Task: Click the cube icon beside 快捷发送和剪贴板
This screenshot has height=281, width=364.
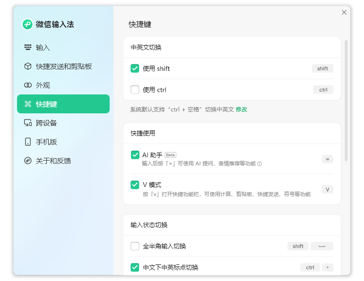Action: [x=28, y=66]
